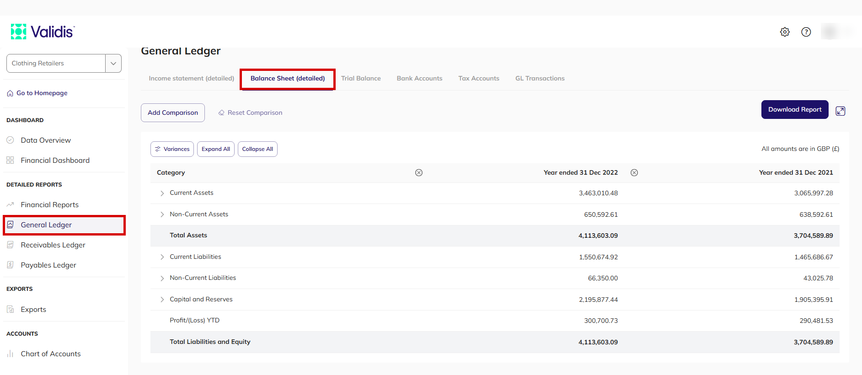Click the General Ledger sidebar icon
Viewport: 862px width, 375px height.
[10, 225]
